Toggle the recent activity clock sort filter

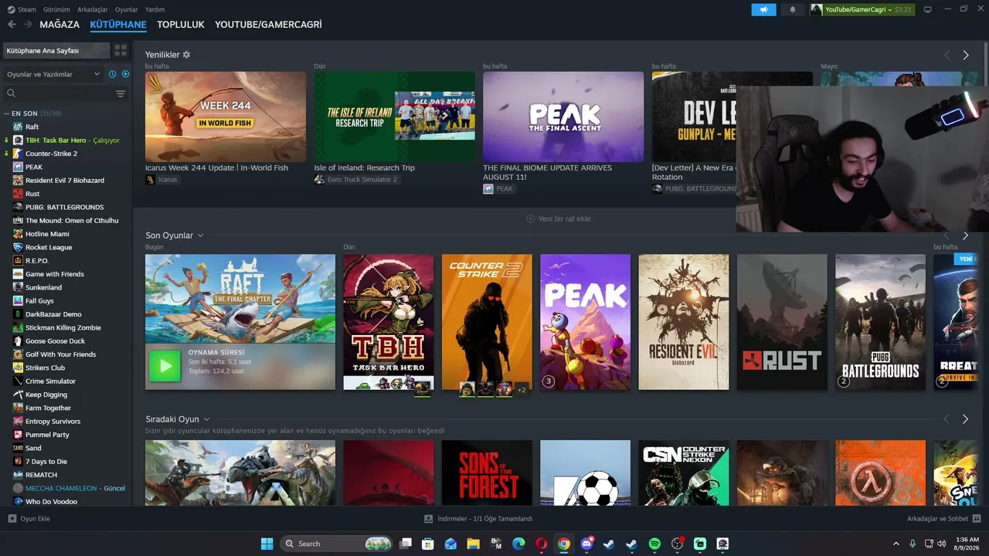coord(113,74)
